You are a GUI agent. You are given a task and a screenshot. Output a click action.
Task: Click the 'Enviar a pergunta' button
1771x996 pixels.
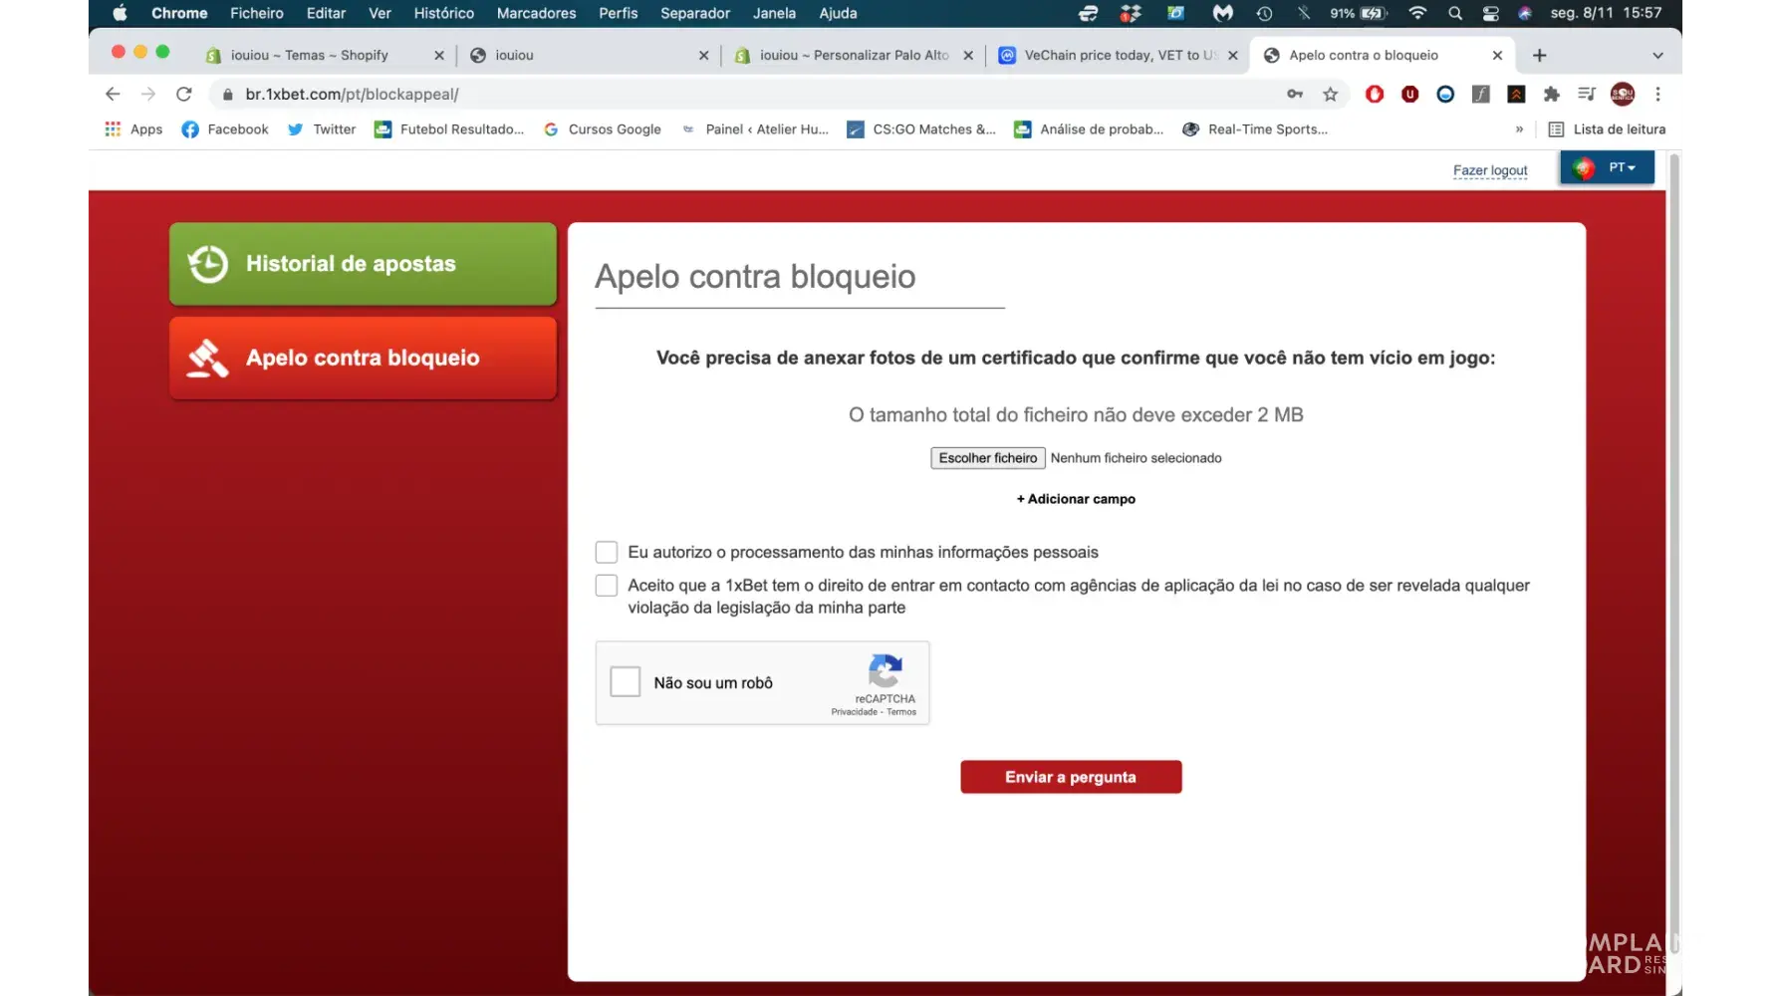click(1071, 777)
